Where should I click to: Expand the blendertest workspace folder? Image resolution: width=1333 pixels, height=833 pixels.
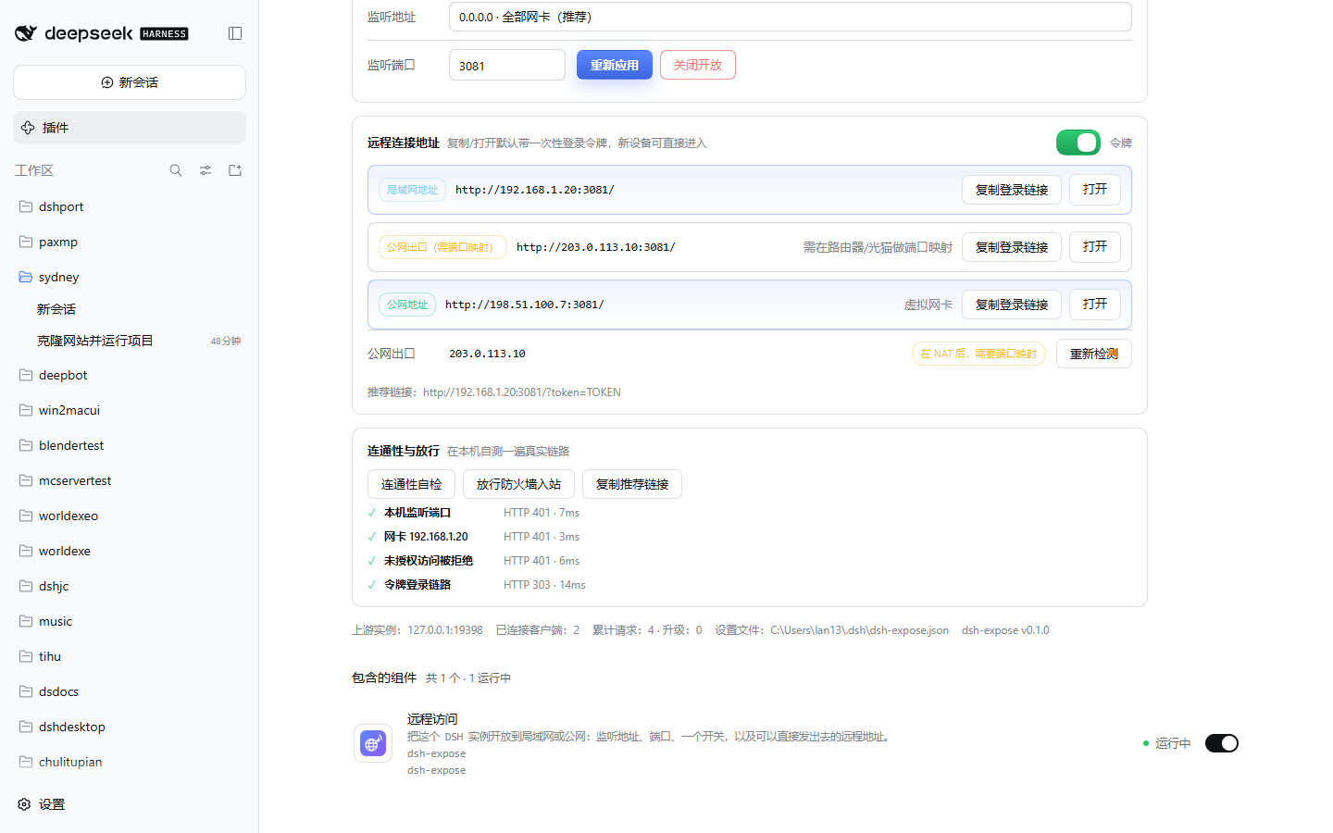click(130, 445)
